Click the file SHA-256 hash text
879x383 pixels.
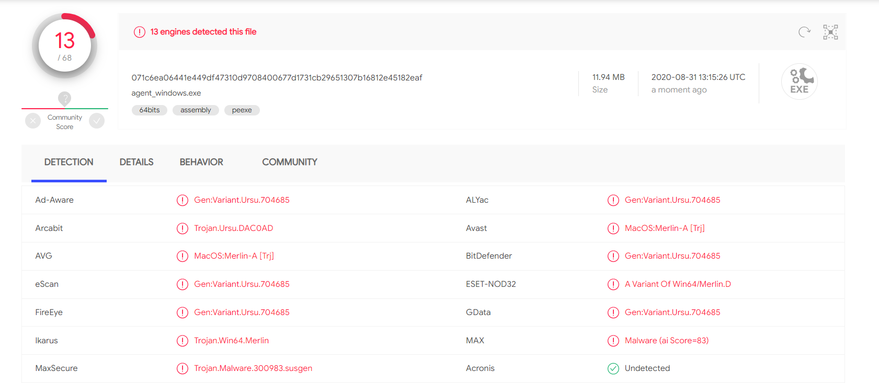(277, 78)
